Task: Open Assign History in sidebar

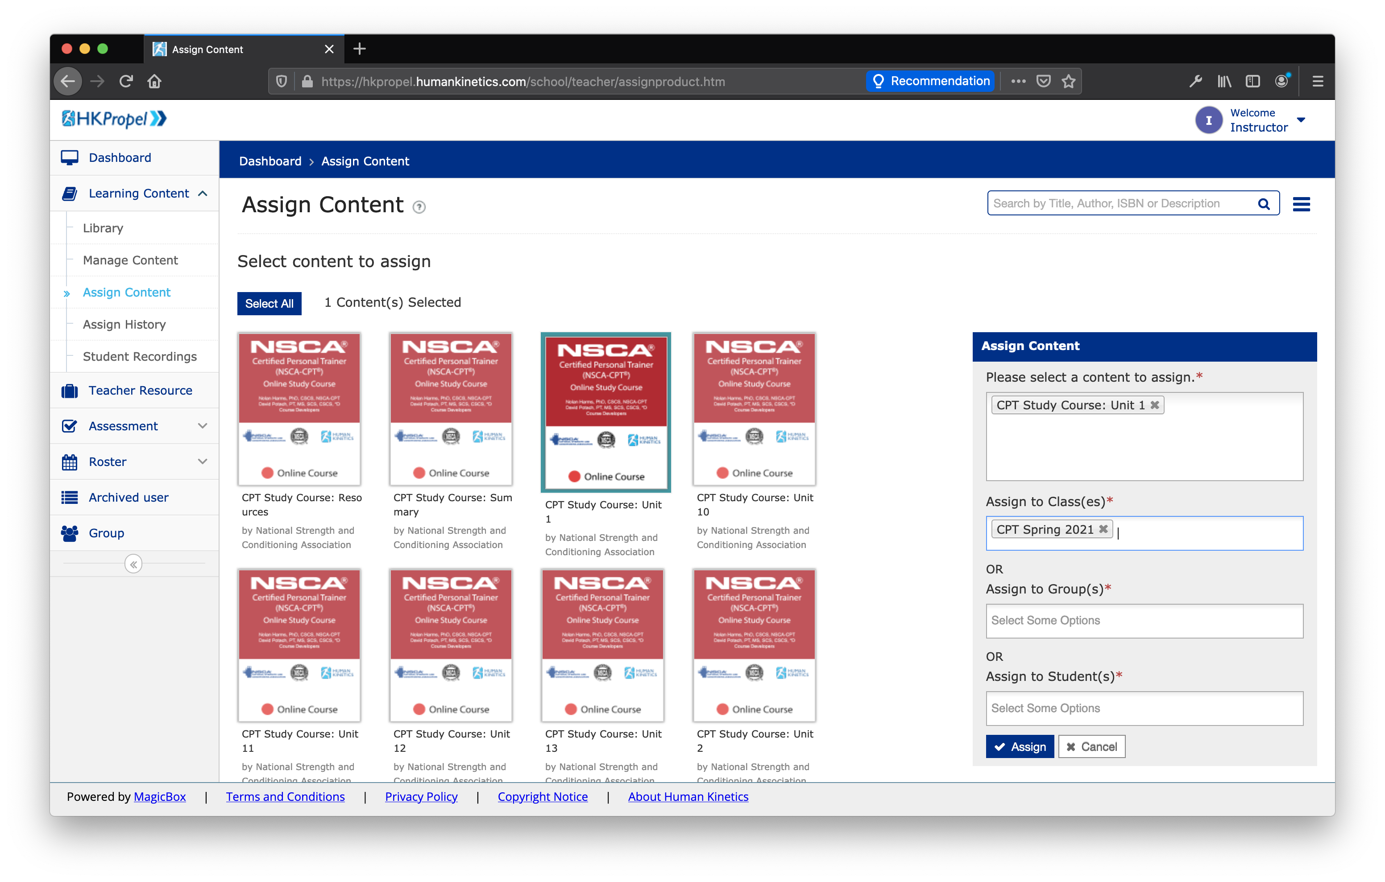Action: tap(124, 324)
